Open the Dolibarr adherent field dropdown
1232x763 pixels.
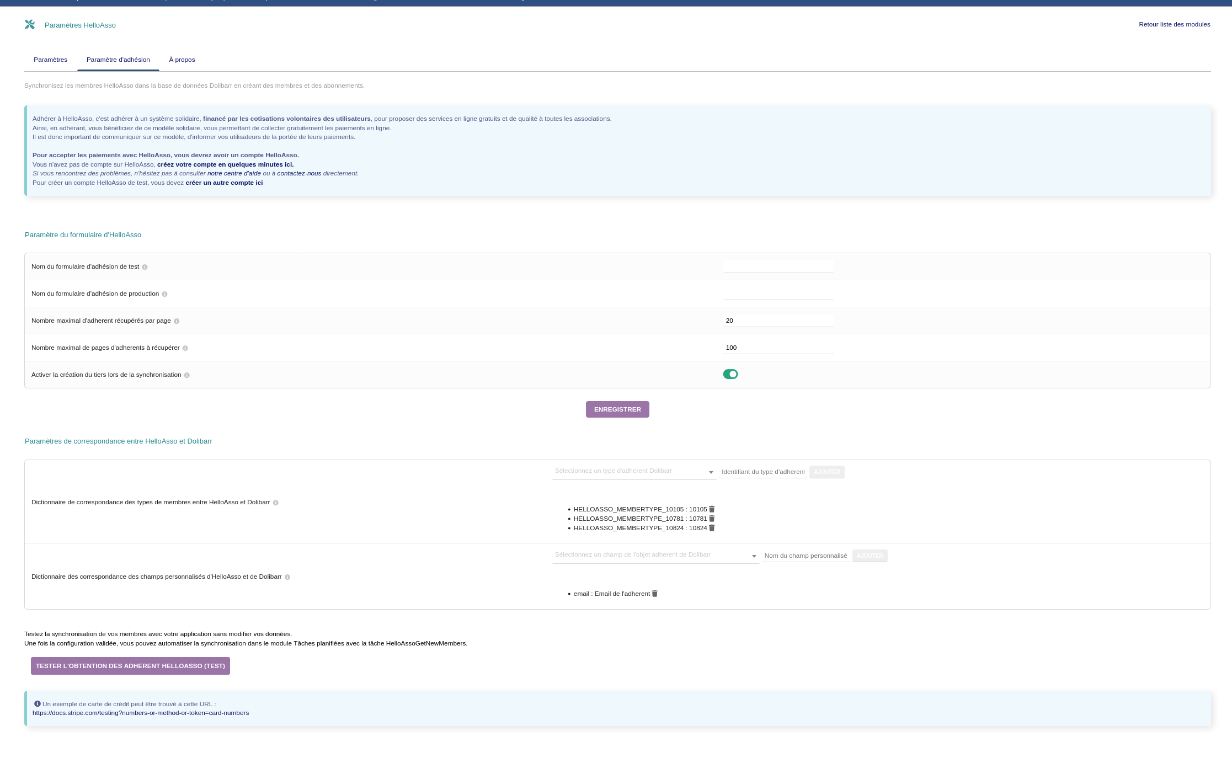pos(655,556)
